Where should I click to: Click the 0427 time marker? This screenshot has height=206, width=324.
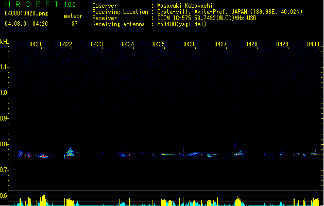point(220,44)
